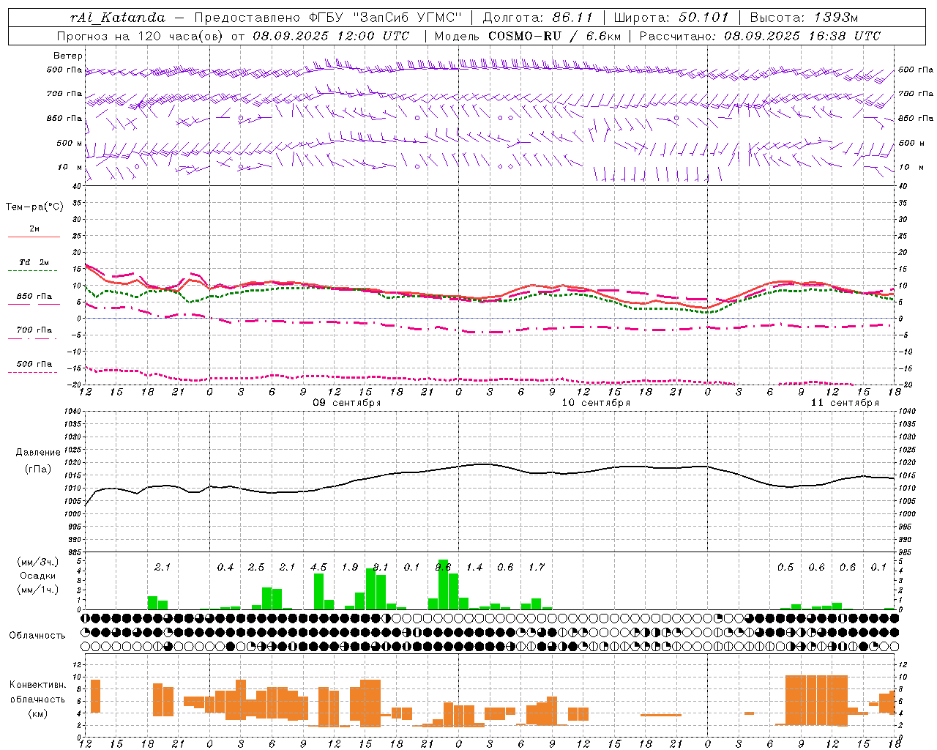Click the precipitation value 1.7
Screen dimensions: 937x750
point(537,568)
